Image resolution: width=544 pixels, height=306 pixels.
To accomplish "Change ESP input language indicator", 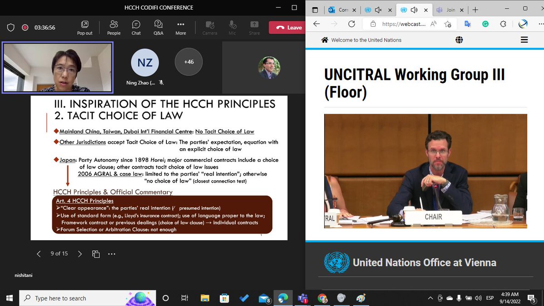I will point(490,298).
